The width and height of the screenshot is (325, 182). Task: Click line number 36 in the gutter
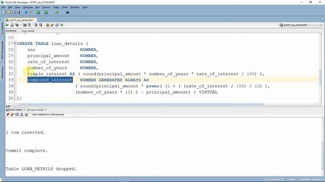coord(11,98)
